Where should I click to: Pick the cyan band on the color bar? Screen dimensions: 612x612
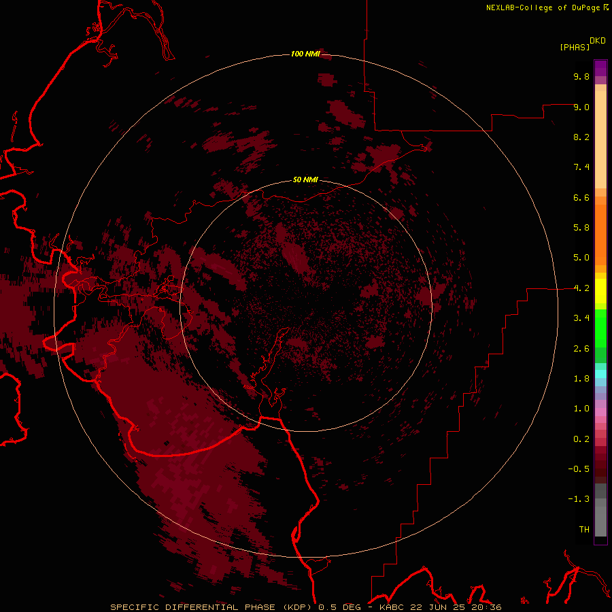600,374
